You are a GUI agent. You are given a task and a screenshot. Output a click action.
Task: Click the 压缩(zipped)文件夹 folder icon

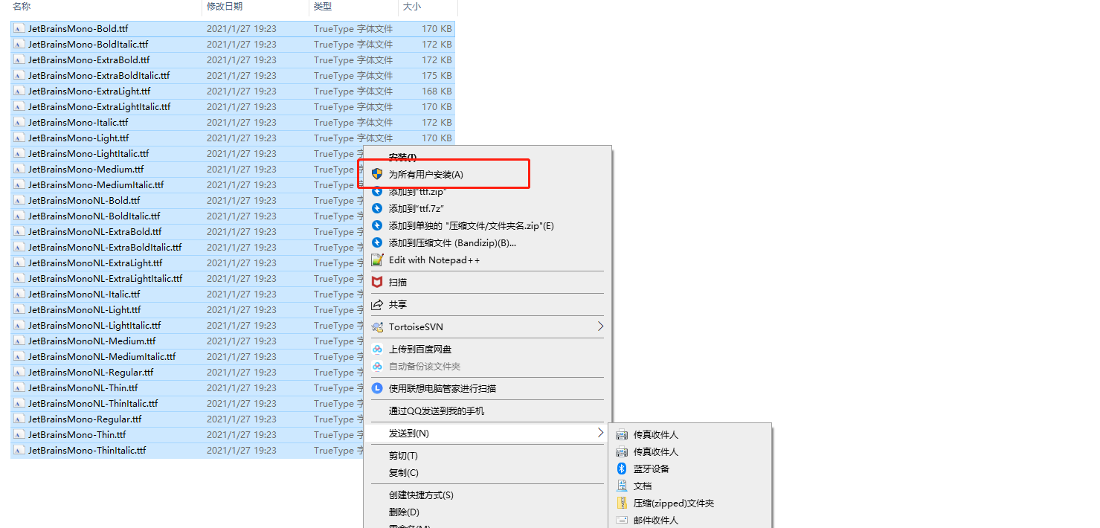point(622,503)
